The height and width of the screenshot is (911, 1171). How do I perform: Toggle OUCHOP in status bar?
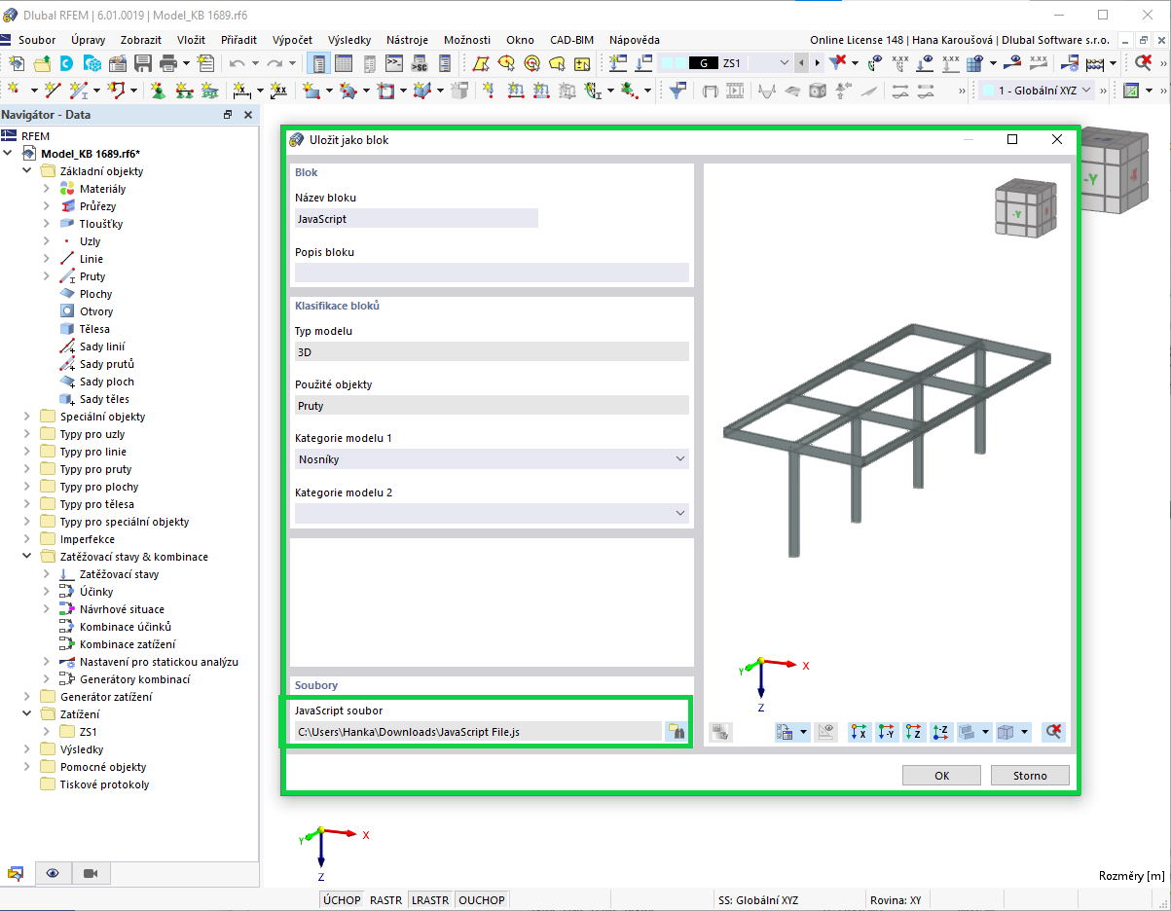pyautogui.click(x=482, y=900)
